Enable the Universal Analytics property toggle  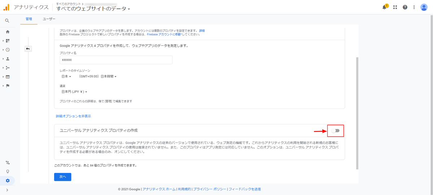[x=336, y=130]
